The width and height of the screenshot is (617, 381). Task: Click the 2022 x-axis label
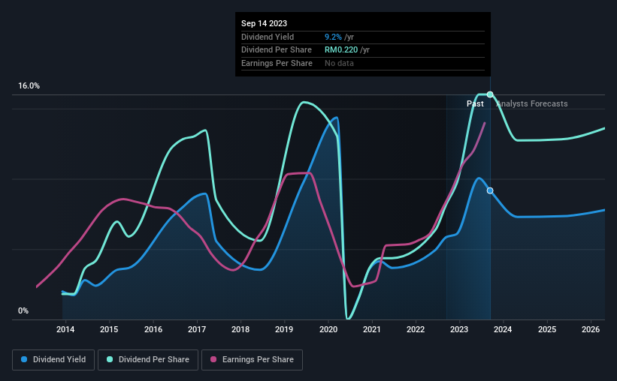click(416, 329)
